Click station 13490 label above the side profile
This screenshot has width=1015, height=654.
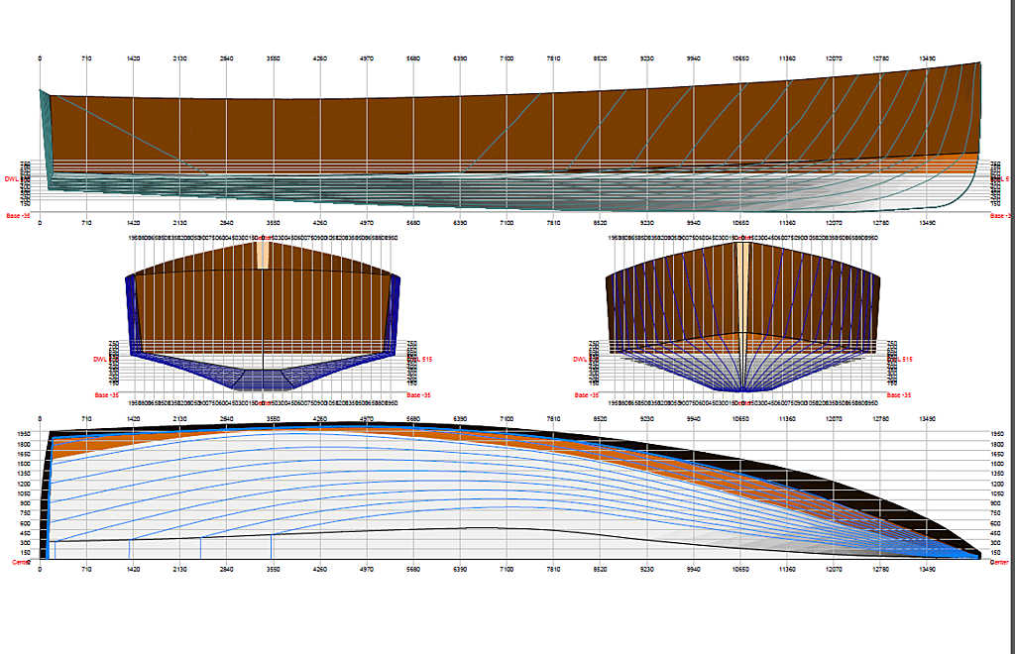tap(927, 58)
